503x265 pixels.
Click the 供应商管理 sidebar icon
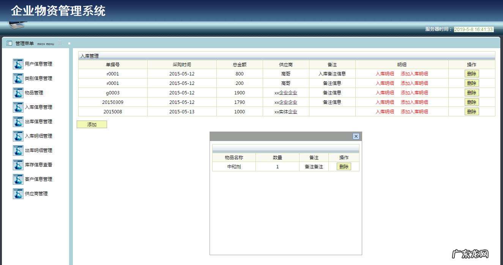18,194
